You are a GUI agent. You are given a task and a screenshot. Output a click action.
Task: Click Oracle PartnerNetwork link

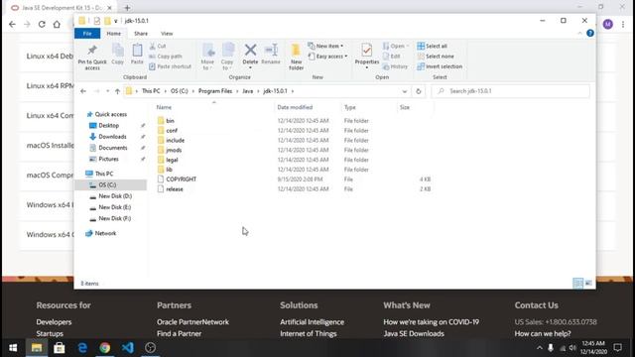[x=192, y=322]
